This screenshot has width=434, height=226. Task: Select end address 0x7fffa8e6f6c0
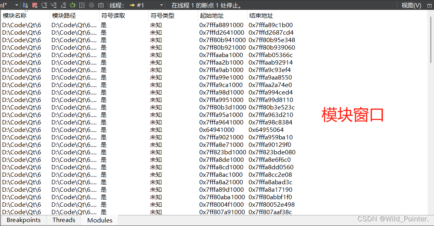tap(269, 159)
